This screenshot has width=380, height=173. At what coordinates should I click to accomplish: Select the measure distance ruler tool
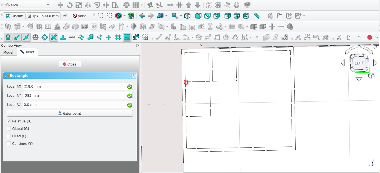tap(257, 16)
